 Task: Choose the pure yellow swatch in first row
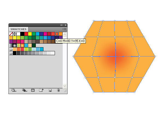tap(30, 34)
